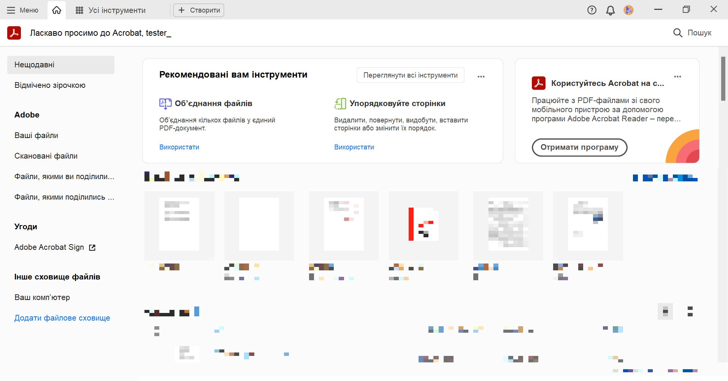Screen dimensions: 728x381
Task: Select the Об'єднання файлів tool icon
Action: pyautogui.click(x=165, y=103)
